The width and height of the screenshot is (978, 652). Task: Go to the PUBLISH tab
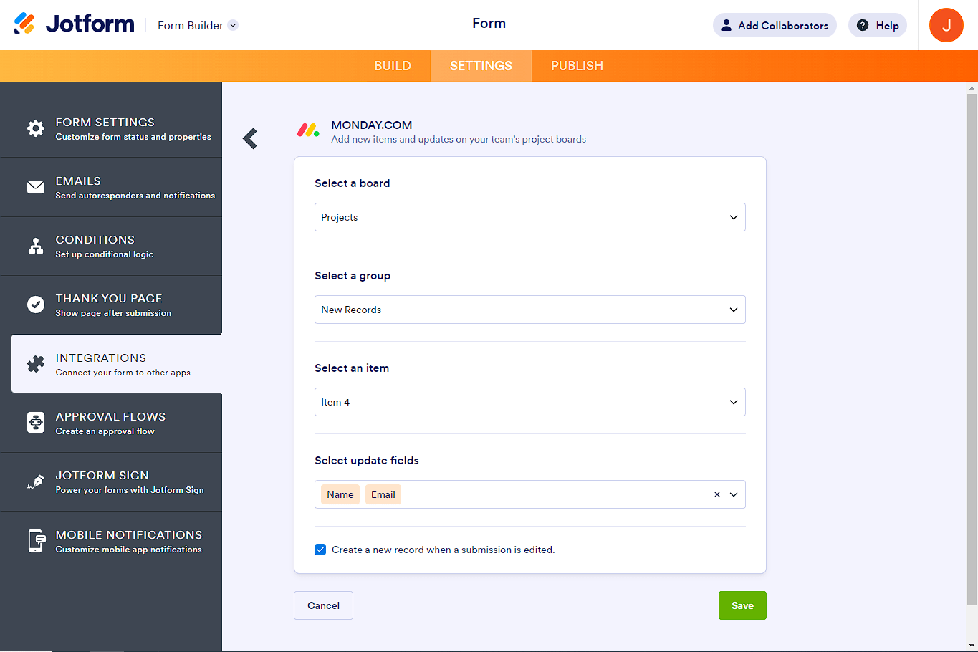(577, 65)
